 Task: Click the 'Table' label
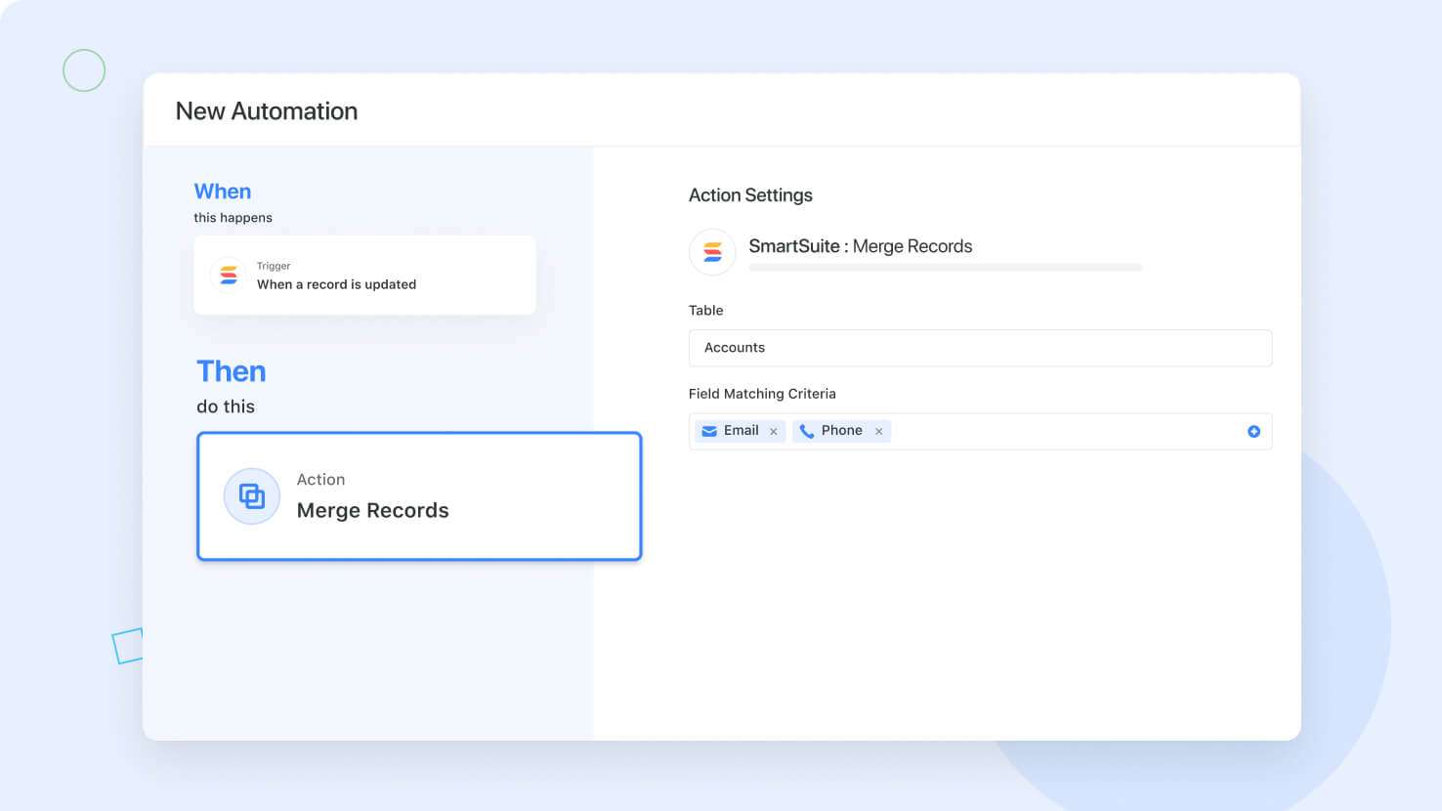tap(705, 311)
